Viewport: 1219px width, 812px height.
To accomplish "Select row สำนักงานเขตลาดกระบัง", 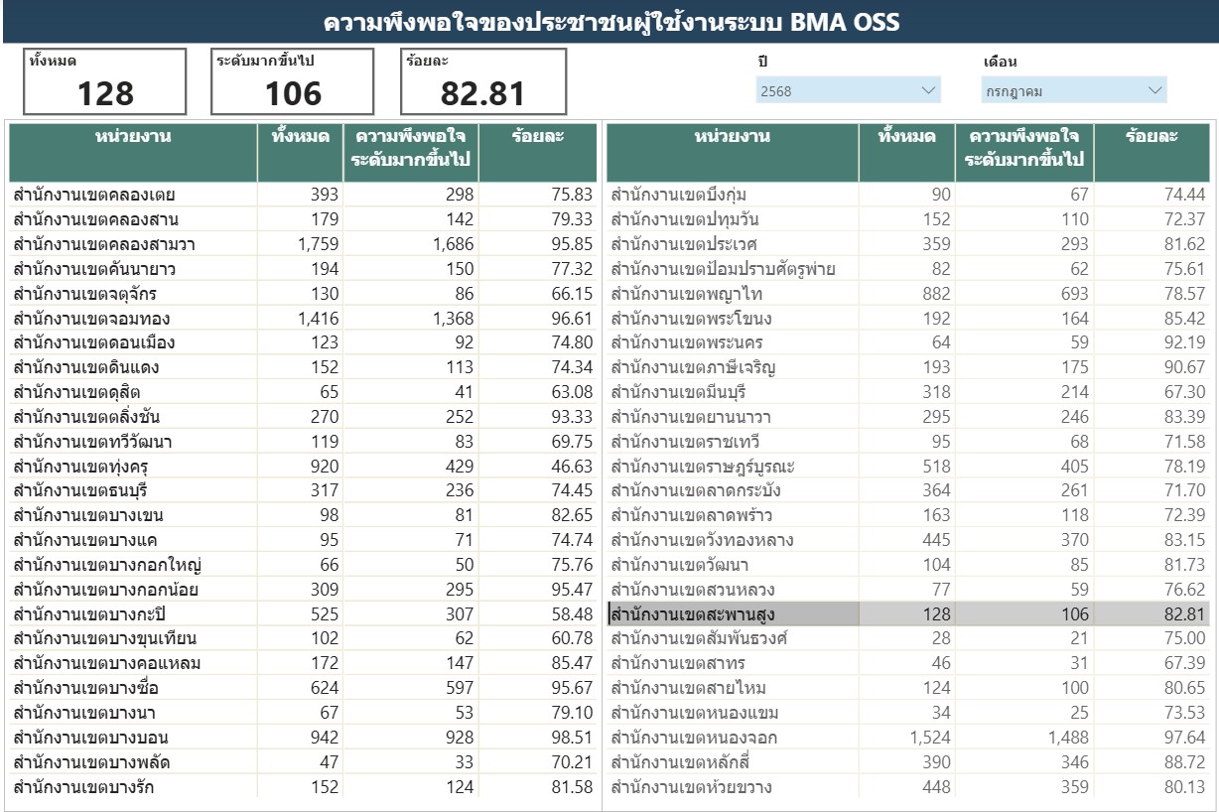I will point(907,490).
